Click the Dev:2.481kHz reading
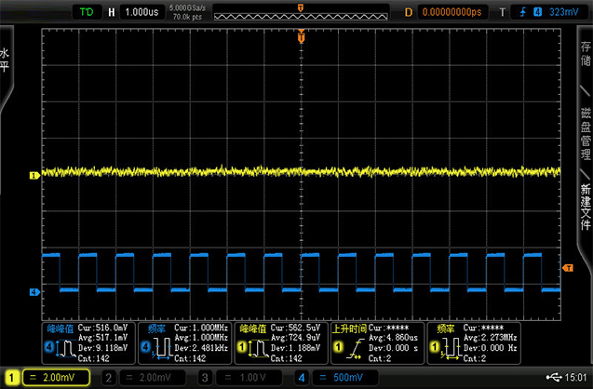593x389 pixels. point(201,348)
